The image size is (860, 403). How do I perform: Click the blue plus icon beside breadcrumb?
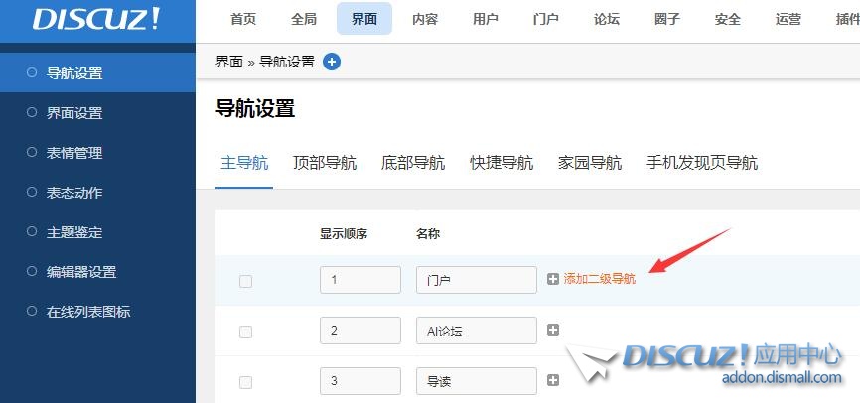(x=332, y=62)
